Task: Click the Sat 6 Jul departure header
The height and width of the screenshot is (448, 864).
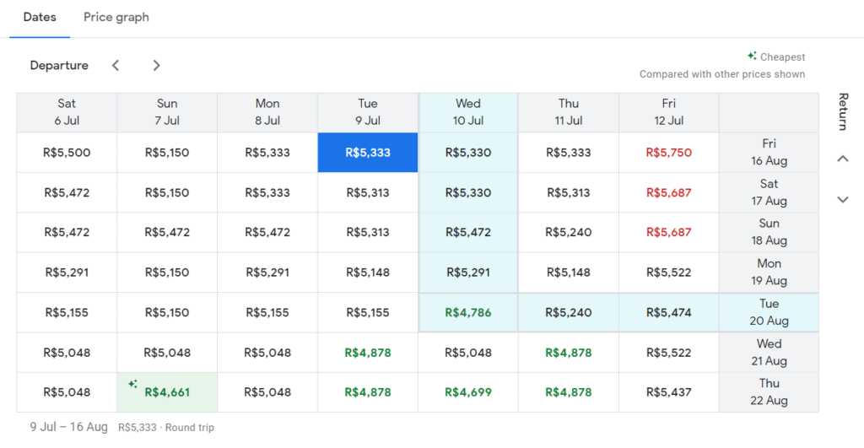Action: point(67,112)
